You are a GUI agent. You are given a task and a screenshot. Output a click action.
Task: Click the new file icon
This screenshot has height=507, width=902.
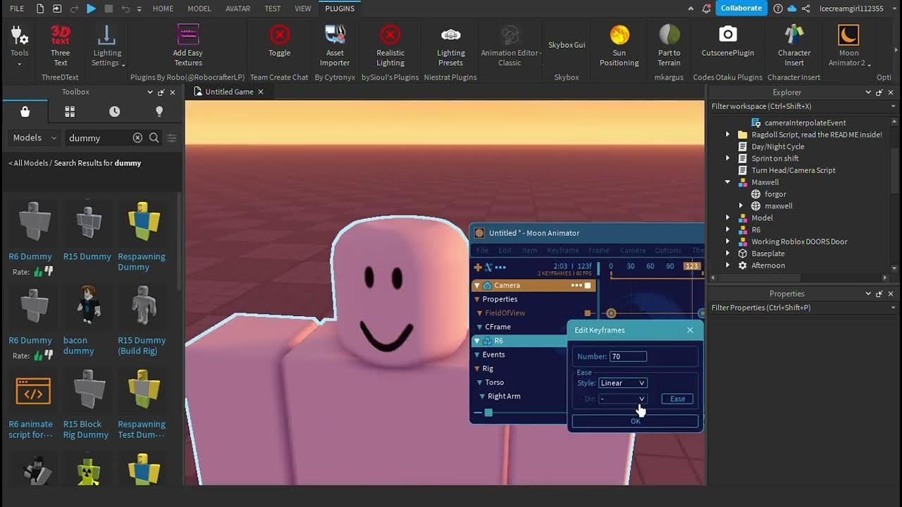[x=40, y=8]
